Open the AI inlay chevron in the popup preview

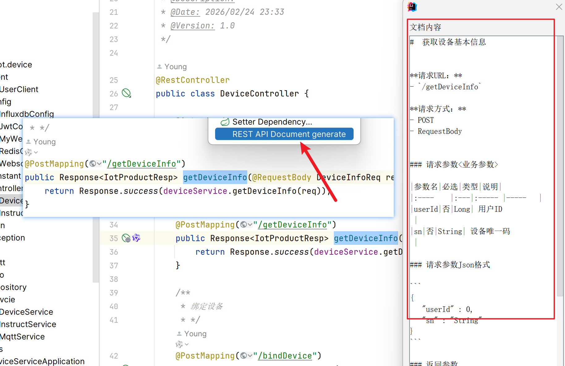36,152
